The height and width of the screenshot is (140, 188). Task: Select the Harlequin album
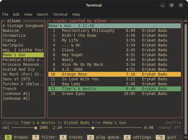point(23,45)
